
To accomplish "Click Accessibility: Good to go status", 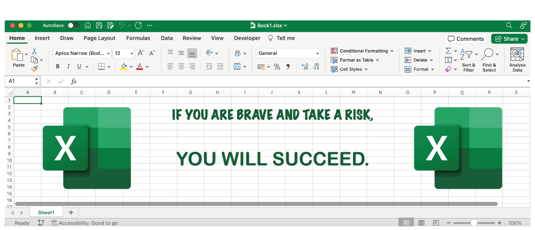I will (85, 223).
